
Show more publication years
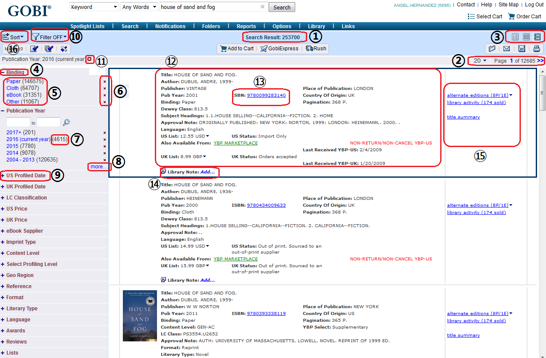(99, 167)
